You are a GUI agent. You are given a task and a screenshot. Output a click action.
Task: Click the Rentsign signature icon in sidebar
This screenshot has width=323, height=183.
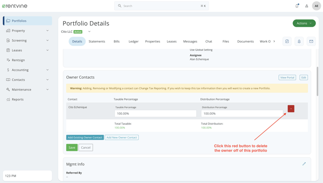(8, 60)
